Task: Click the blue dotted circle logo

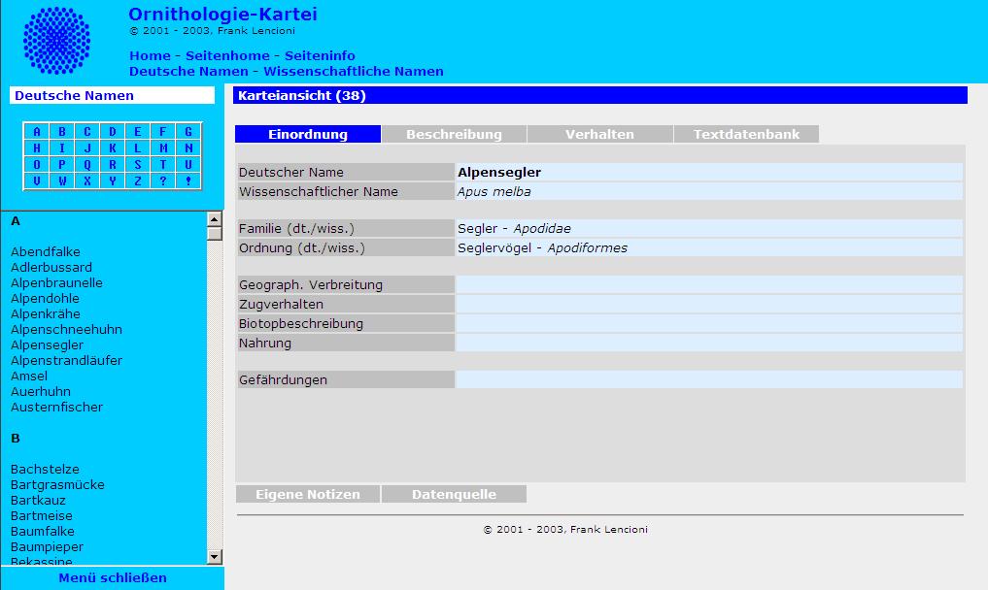Action: pos(56,41)
